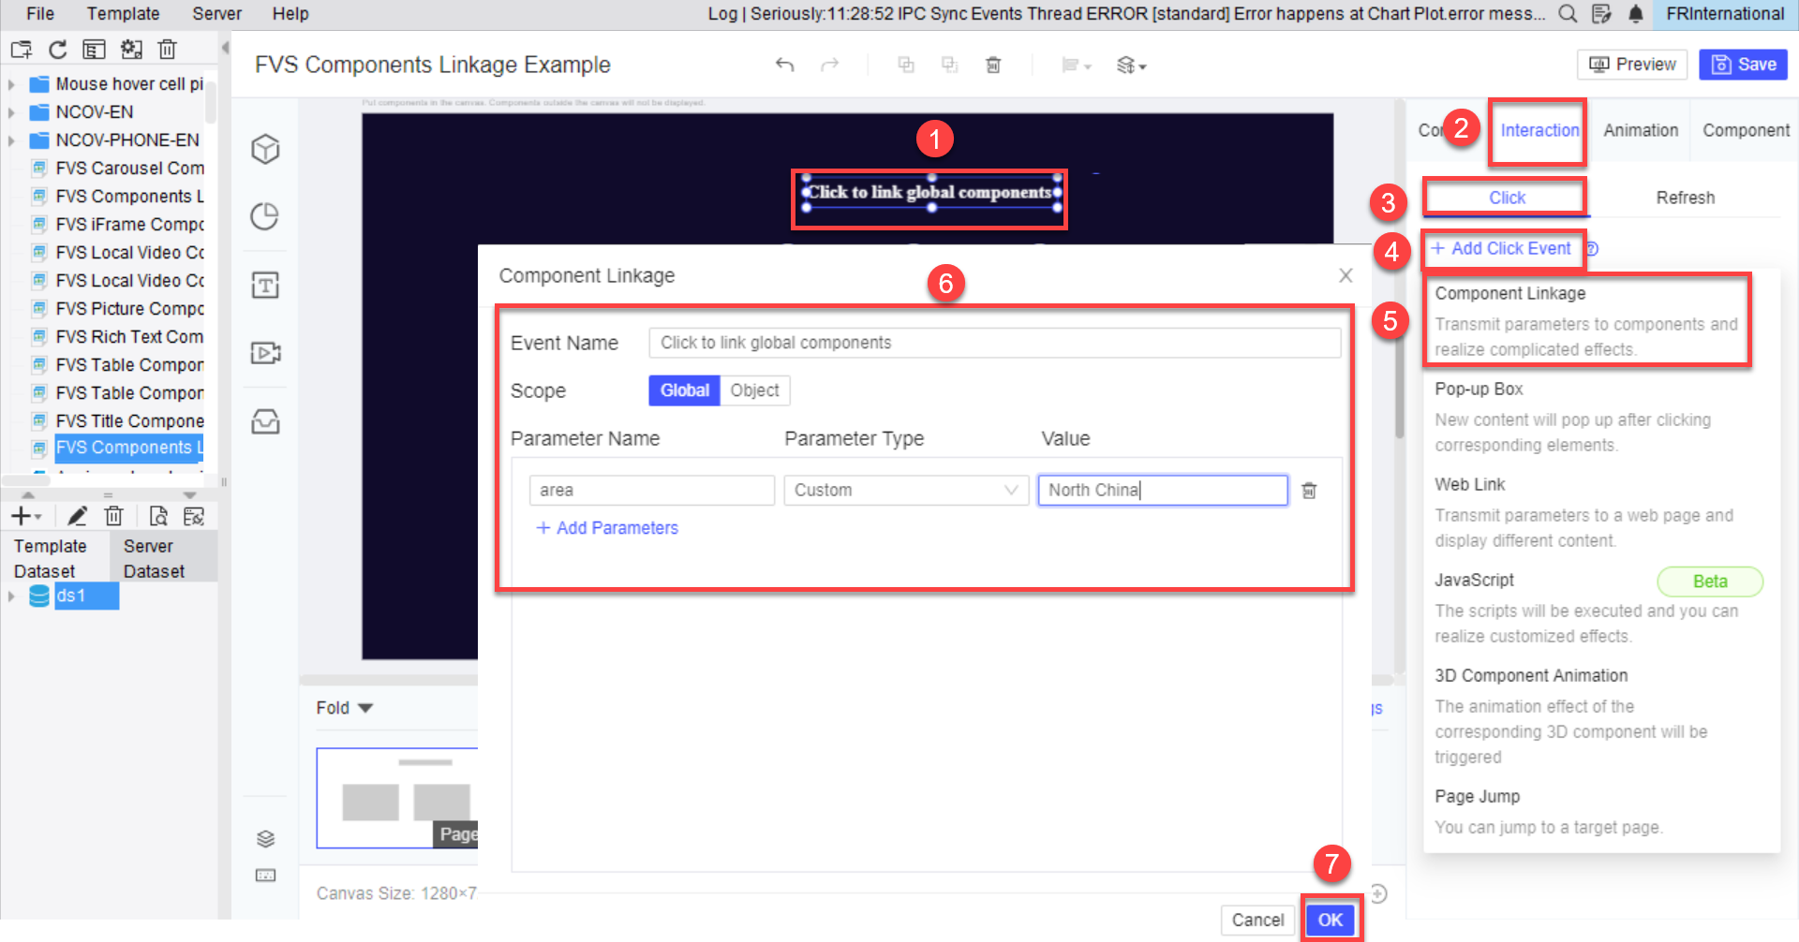Viewport: 1799px width, 942px height.
Task: Open the layers icon near the bottom toolbar
Action: pyautogui.click(x=265, y=838)
